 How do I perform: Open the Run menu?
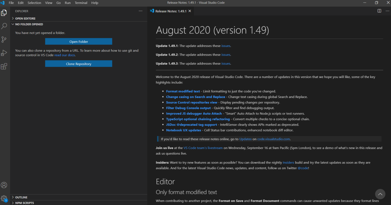[68, 3]
